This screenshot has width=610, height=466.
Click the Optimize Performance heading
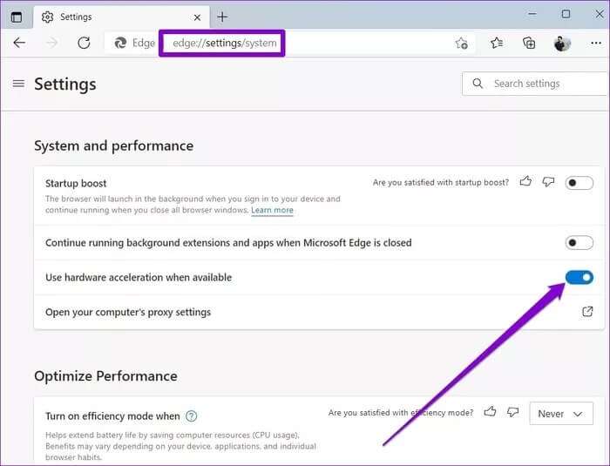105,376
